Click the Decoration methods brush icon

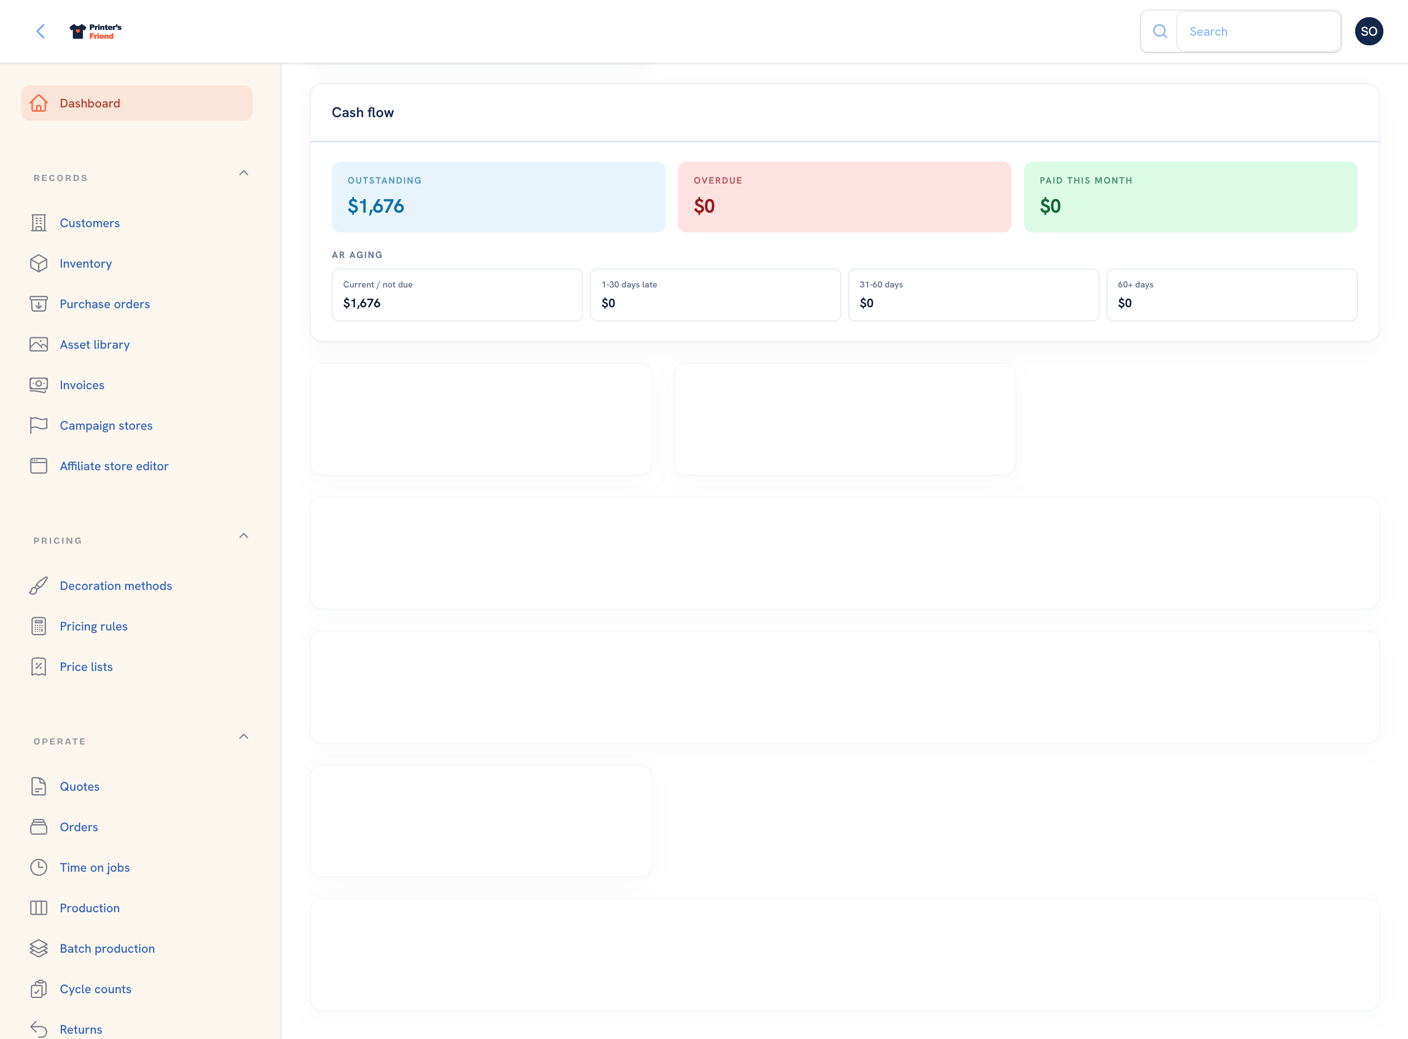click(39, 586)
